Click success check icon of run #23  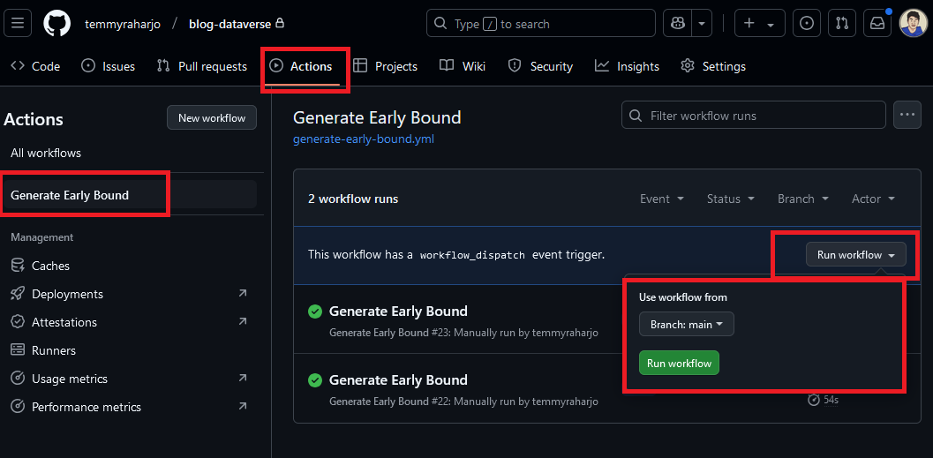click(315, 312)
